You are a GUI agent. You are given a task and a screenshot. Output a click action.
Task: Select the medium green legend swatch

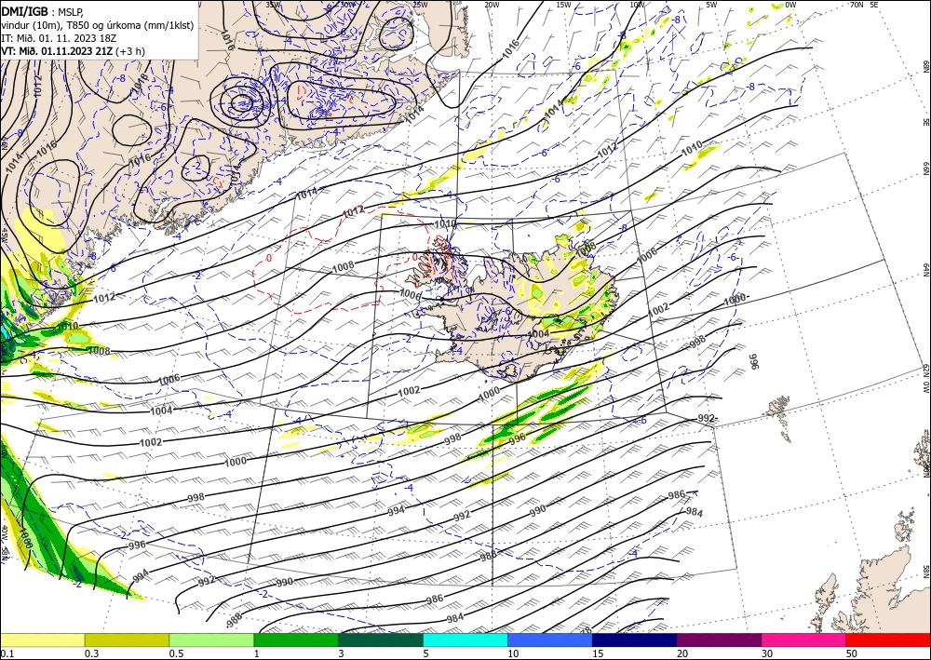coord(296,640)
